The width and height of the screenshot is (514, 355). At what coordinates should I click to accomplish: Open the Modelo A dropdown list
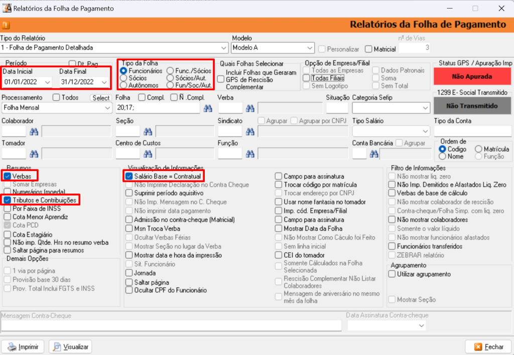309,48
